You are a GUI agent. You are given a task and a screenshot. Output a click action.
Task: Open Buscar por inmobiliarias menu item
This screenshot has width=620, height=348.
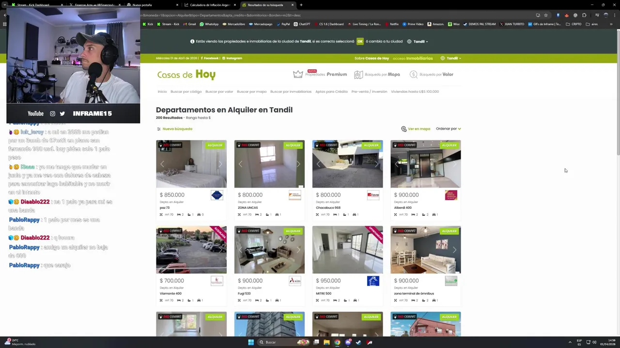[x=291, y=92]
